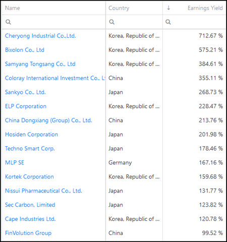227x242 pixels.
Task: Click the descending sort arrow icon
Action: [x=168, y=8]
